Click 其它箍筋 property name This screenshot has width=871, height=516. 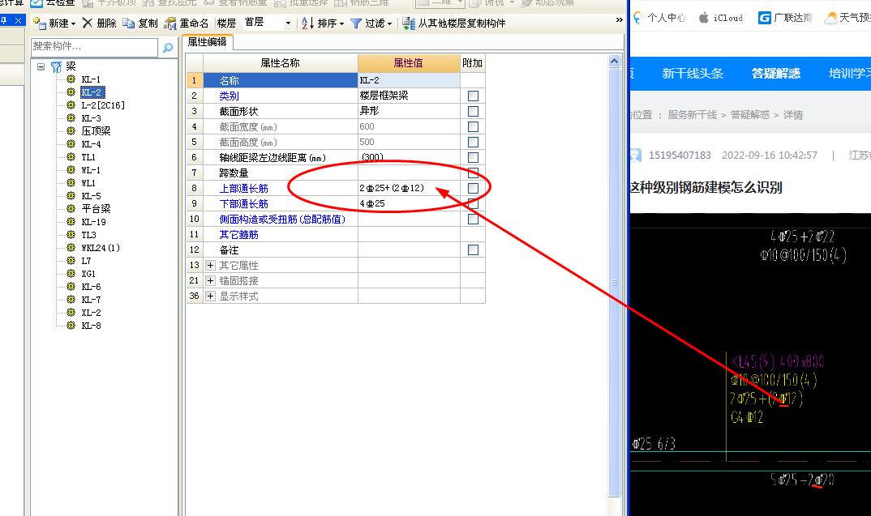tap(238, 235)
